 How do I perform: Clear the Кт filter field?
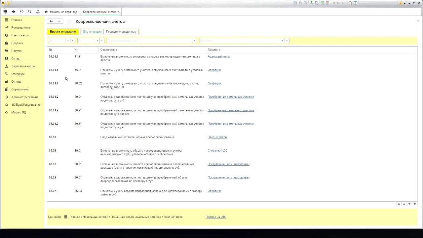[102, 40]
